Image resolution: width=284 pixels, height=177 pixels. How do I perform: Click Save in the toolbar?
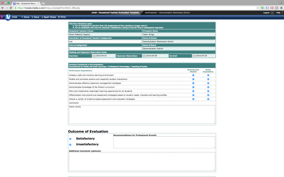tap(35, 17)
